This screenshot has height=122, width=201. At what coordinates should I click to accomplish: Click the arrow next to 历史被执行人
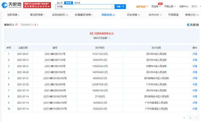37,25
